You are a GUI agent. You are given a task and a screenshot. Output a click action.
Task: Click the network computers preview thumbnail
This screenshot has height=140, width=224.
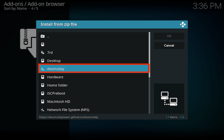[x=169, y=99]
